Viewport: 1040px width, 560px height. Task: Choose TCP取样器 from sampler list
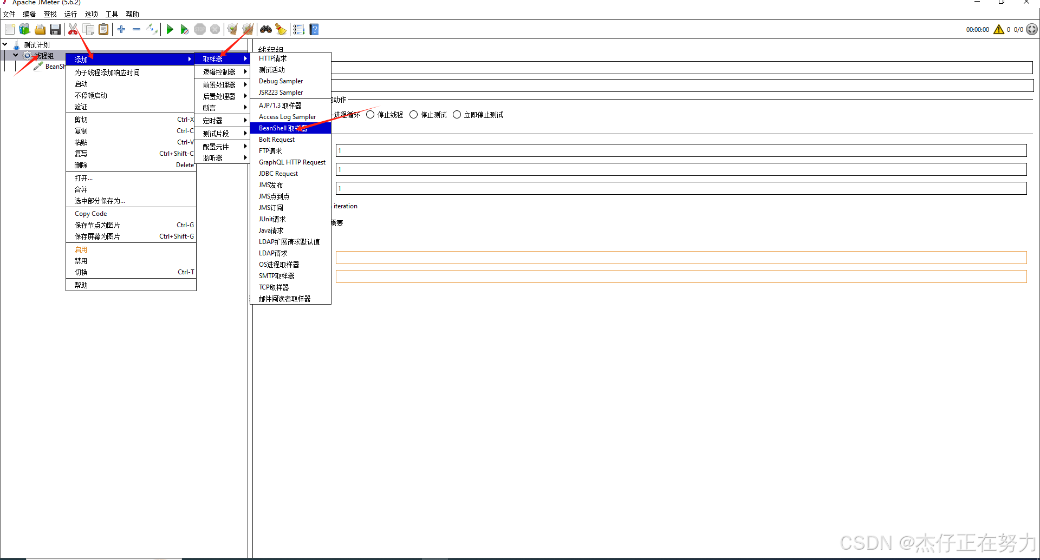tap(291, 287)
